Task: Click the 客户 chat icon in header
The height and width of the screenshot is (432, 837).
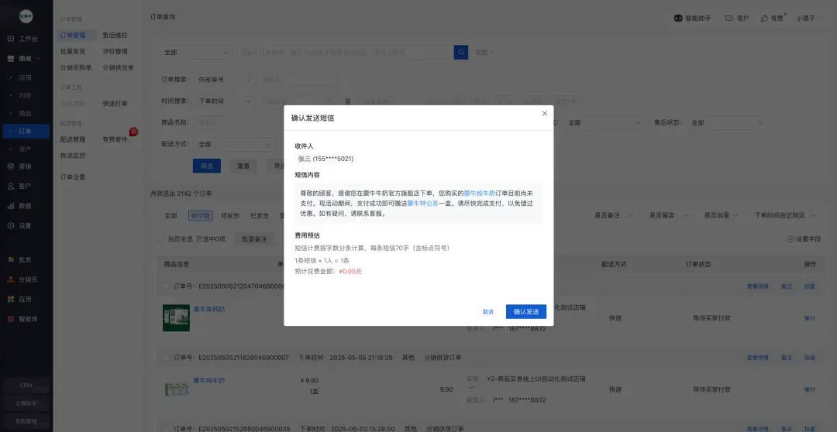Action: tap(728, 18)
